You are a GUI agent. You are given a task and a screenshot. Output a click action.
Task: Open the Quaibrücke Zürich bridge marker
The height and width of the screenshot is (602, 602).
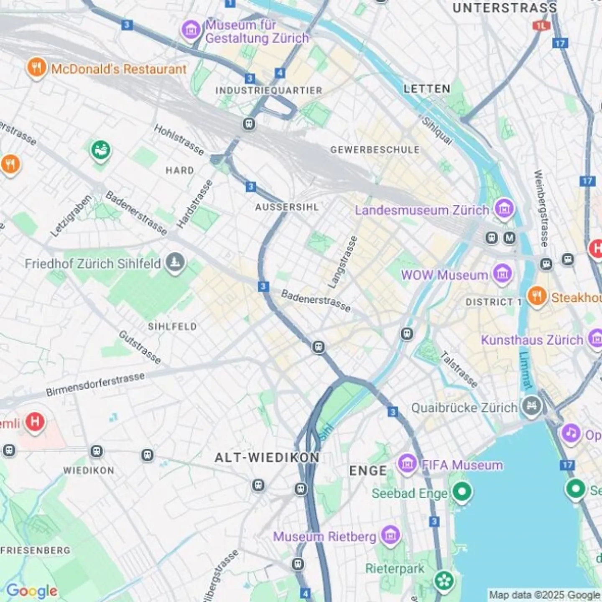[531, 407]
